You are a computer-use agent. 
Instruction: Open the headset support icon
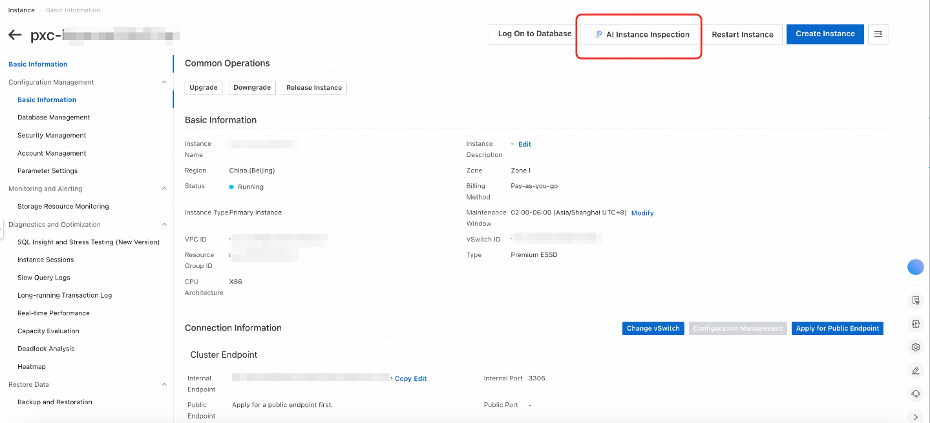tap(916, 393)
